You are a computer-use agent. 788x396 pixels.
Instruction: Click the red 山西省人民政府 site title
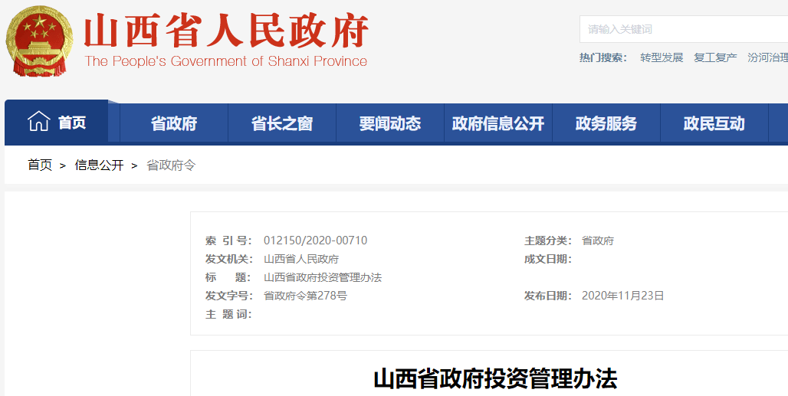pos(226,32)
